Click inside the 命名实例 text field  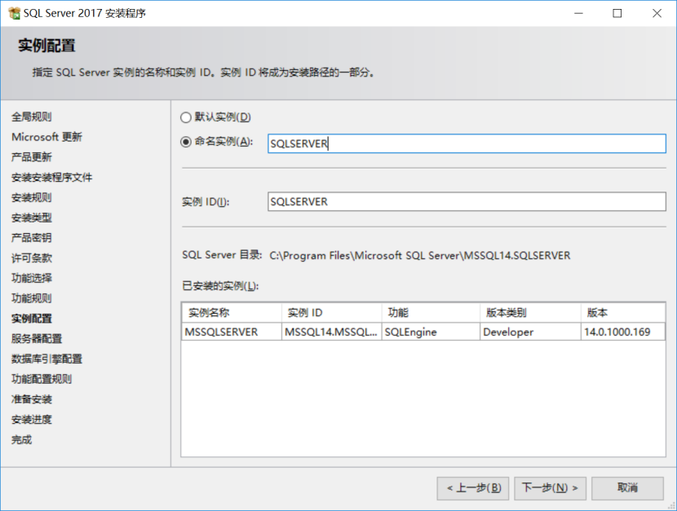(465, 143)
